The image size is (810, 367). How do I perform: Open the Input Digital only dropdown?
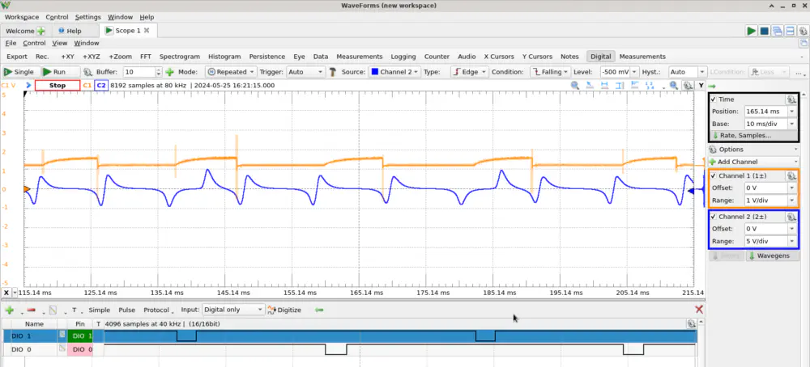pyautogui.click(x=233, y=310)
